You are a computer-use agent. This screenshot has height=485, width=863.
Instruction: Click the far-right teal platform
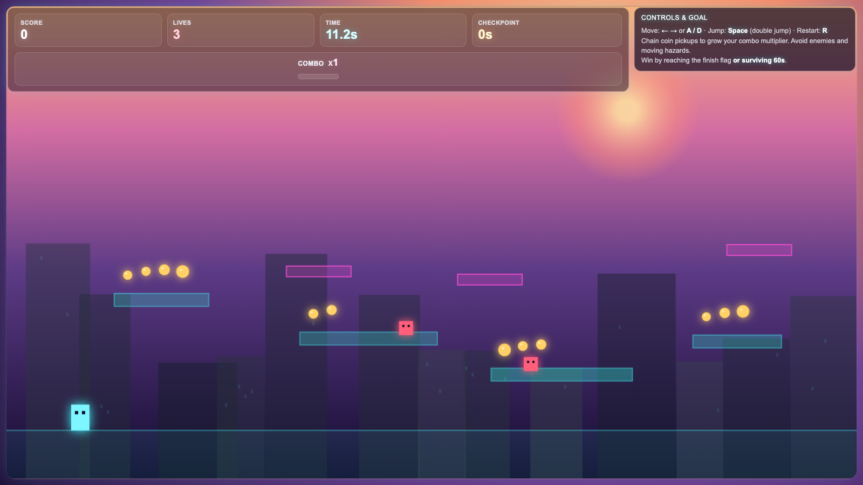click(737, 341)
